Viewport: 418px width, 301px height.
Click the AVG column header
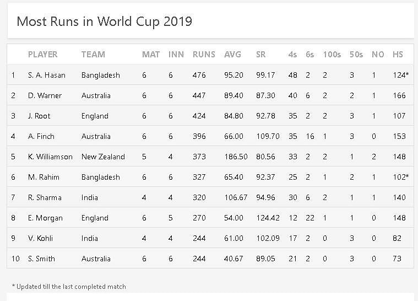(x=232, y=55)
